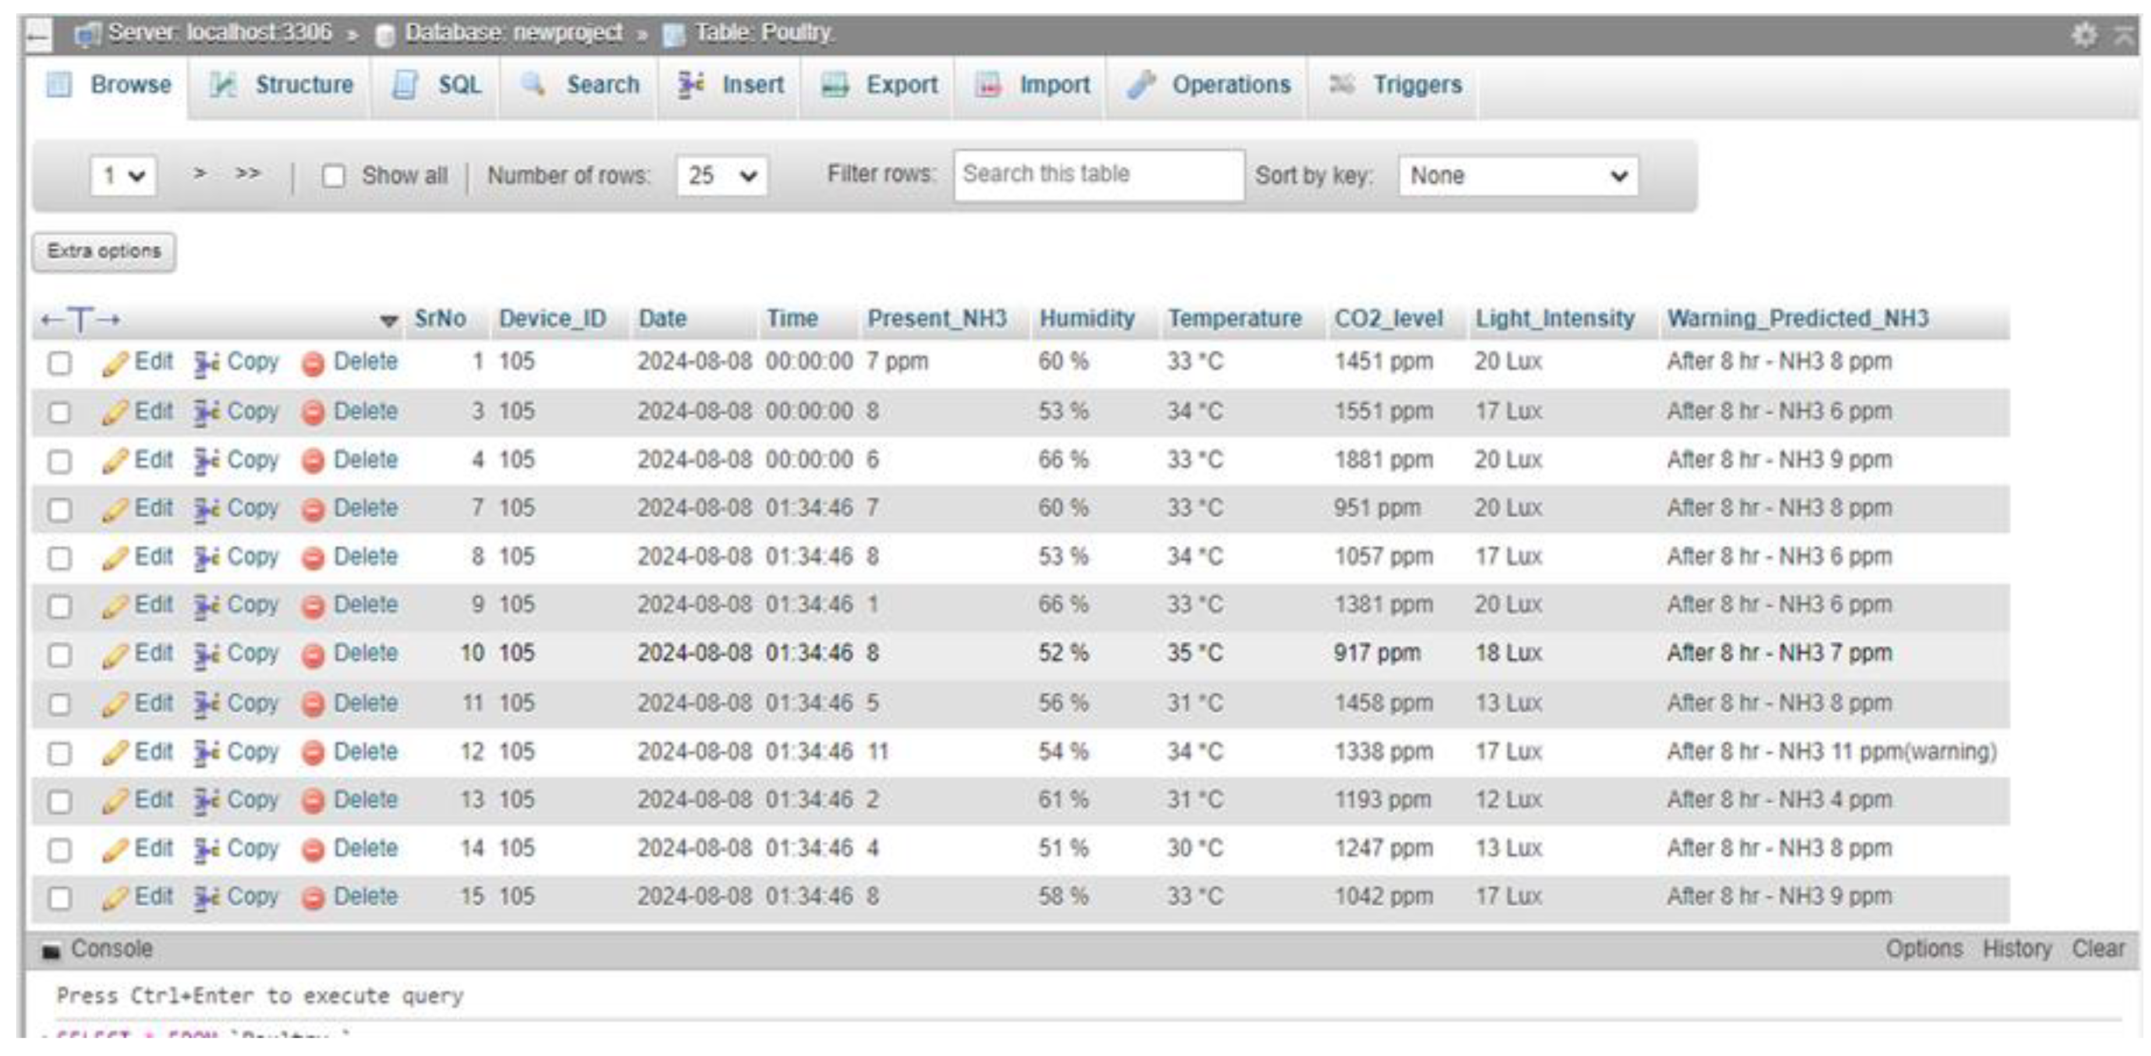Click the Copy icon for SrNo 7
This screenshot has height=1056, width=2151.
click(206, 509)
